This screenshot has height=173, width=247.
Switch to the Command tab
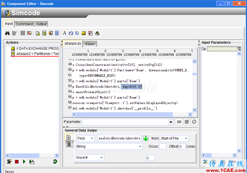click(24, 24)
